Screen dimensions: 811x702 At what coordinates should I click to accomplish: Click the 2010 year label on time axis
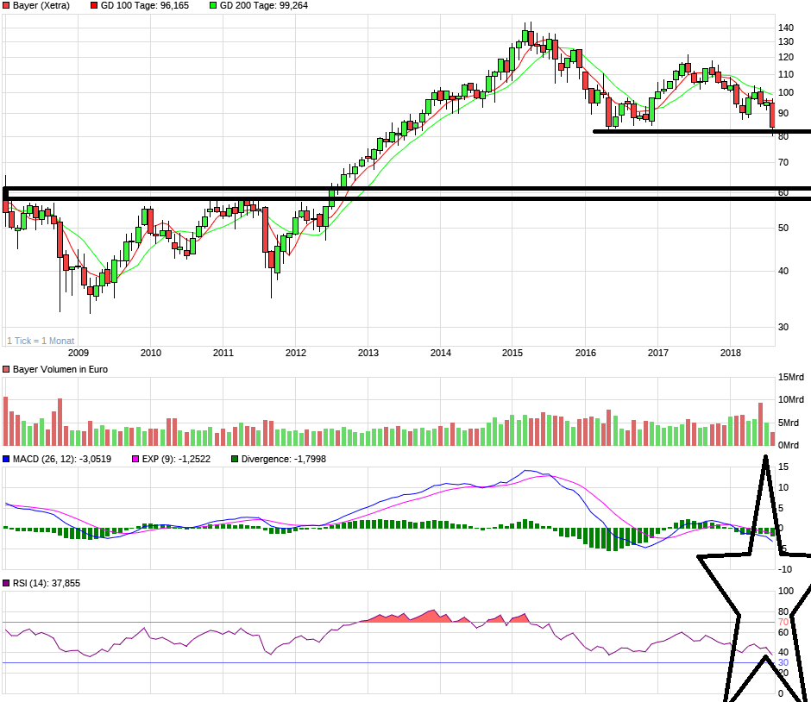click(x=150, y=353)
